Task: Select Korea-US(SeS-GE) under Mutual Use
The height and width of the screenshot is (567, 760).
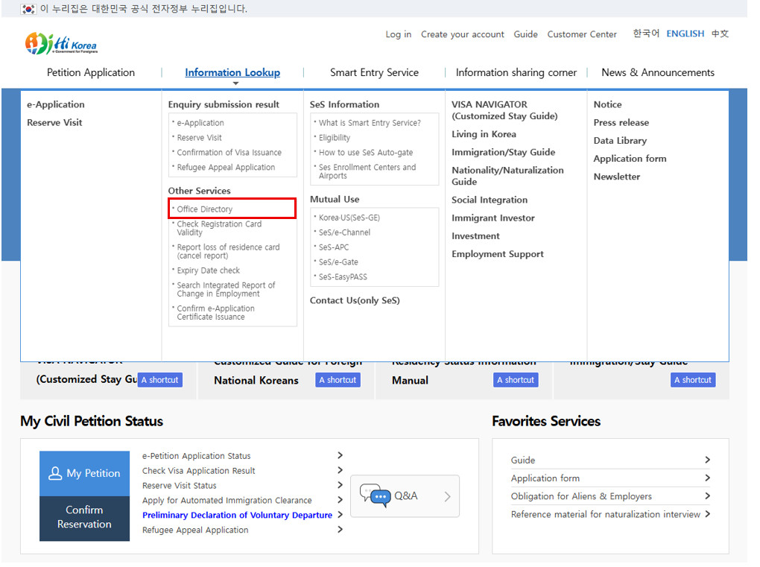Action: coord(349,218)
